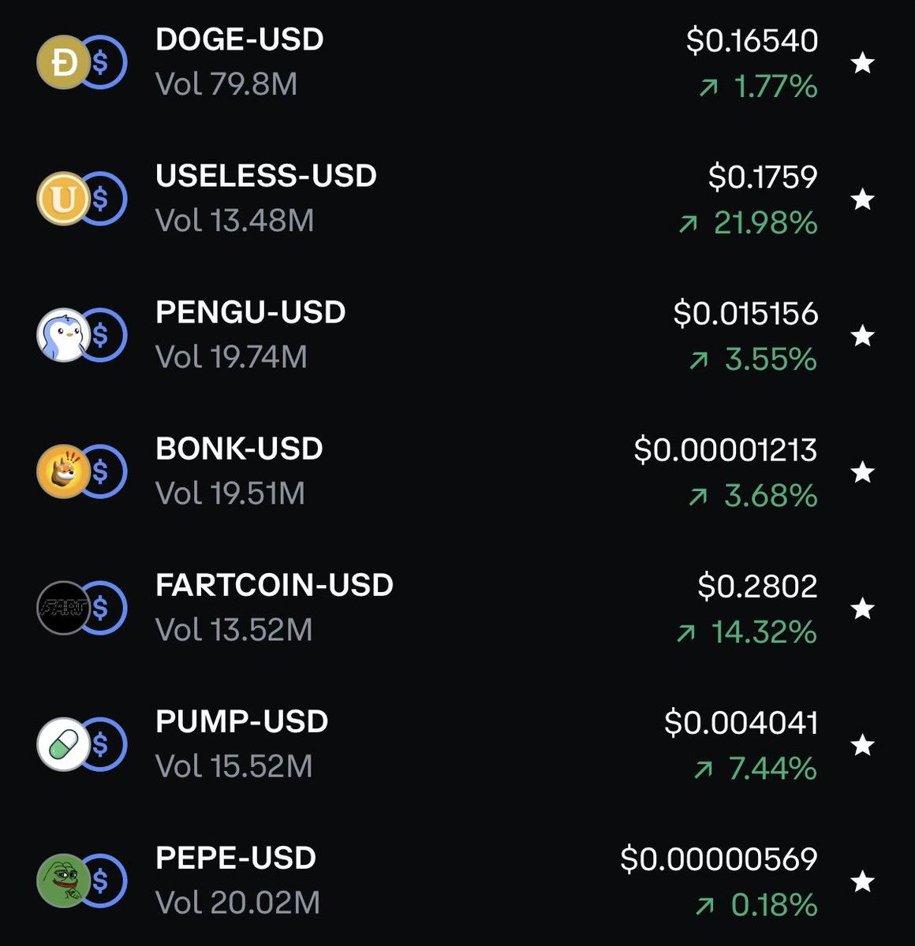Unstar the FARTCOIN-USD pair

click(863, 608)
